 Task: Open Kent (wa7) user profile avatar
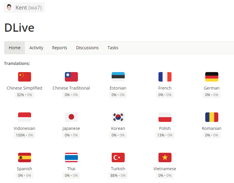point(9,7)
